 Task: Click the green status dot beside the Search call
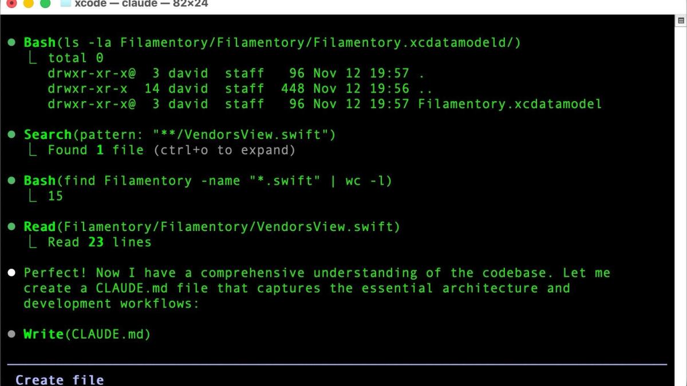11,135
